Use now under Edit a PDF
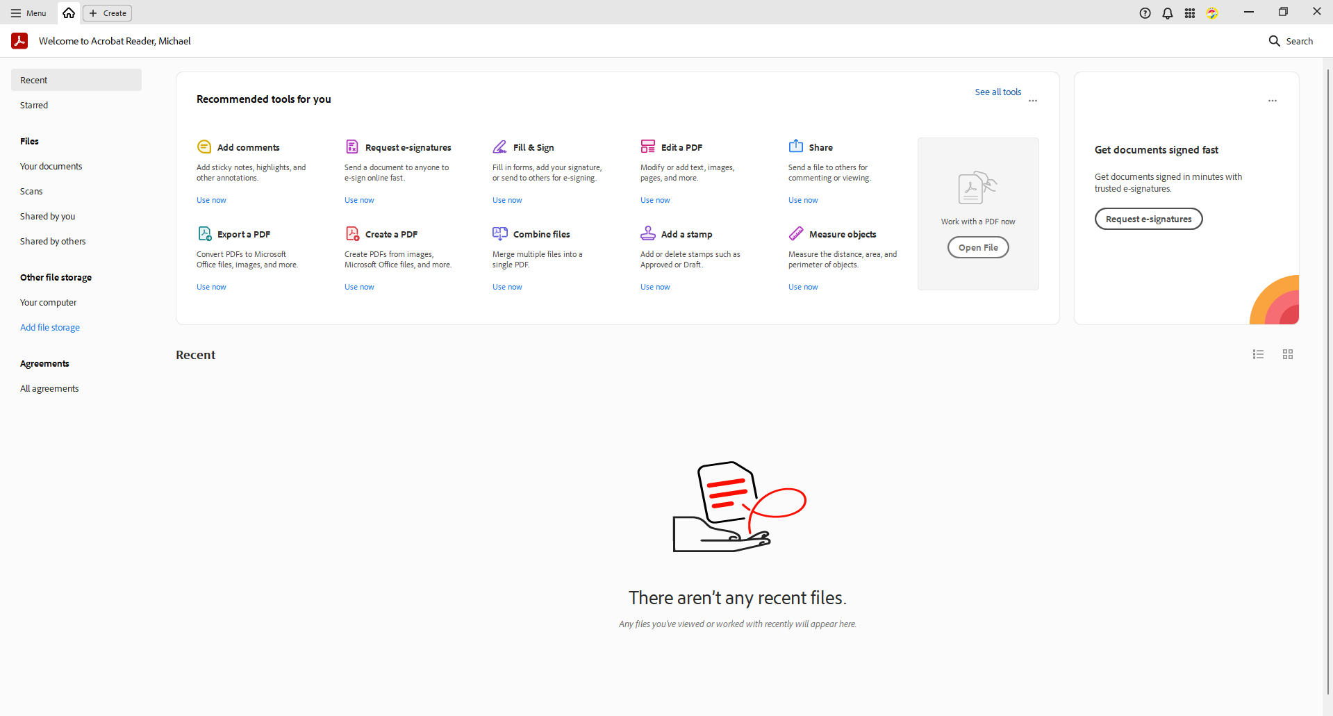 point(655,200)
